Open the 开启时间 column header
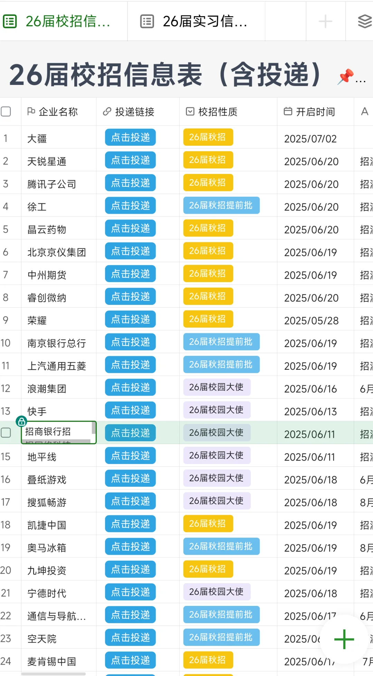The height and width of the screenshot is (676, 373). [315, 112]
